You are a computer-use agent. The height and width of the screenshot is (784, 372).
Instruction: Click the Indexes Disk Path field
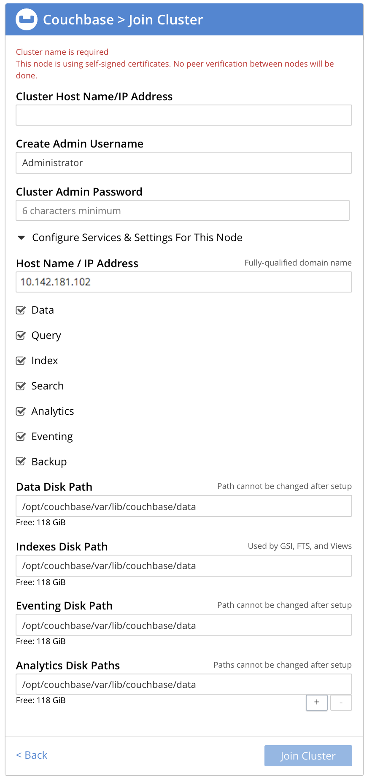(x=184, y=566)
